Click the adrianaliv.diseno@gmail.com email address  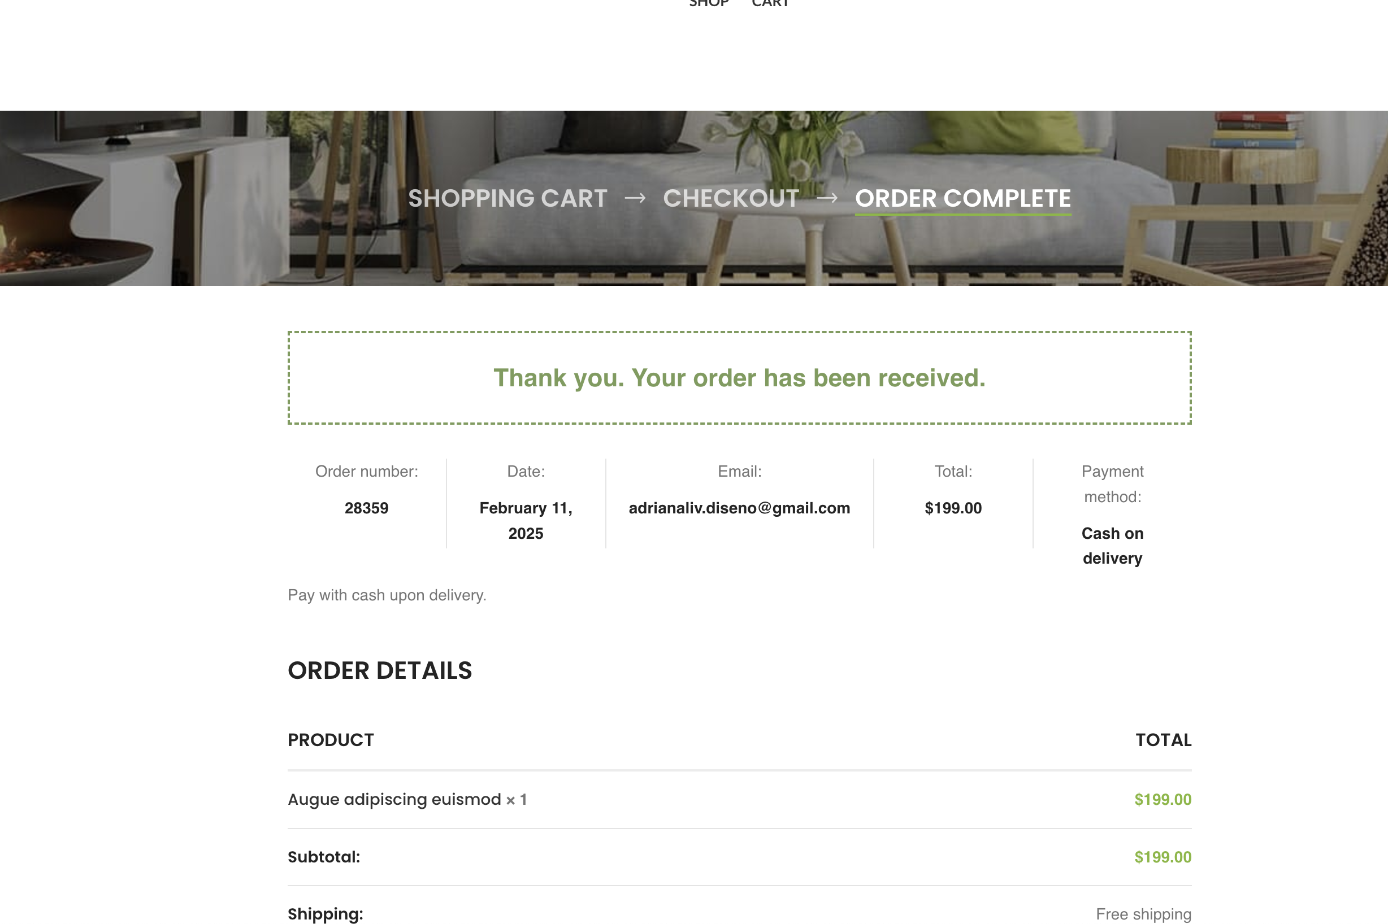[739, 508]
